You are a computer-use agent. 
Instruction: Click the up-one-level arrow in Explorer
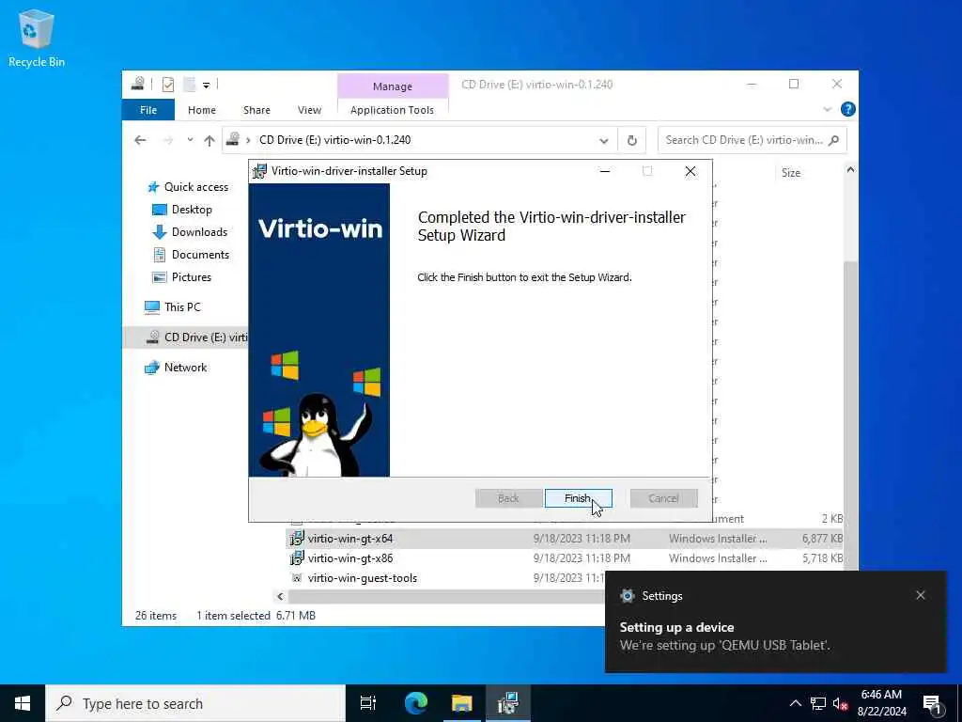(209, 141)
